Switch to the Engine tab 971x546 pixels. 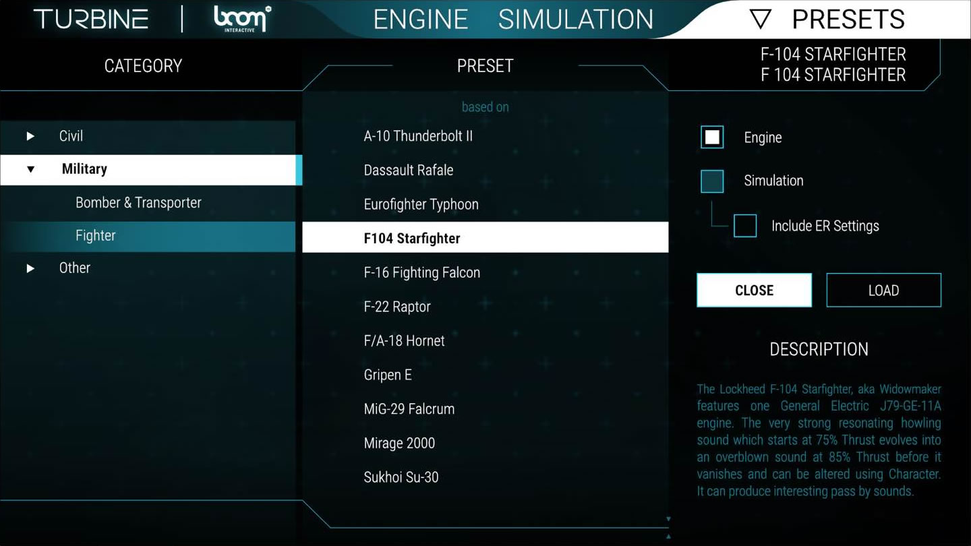pos(421,20)
